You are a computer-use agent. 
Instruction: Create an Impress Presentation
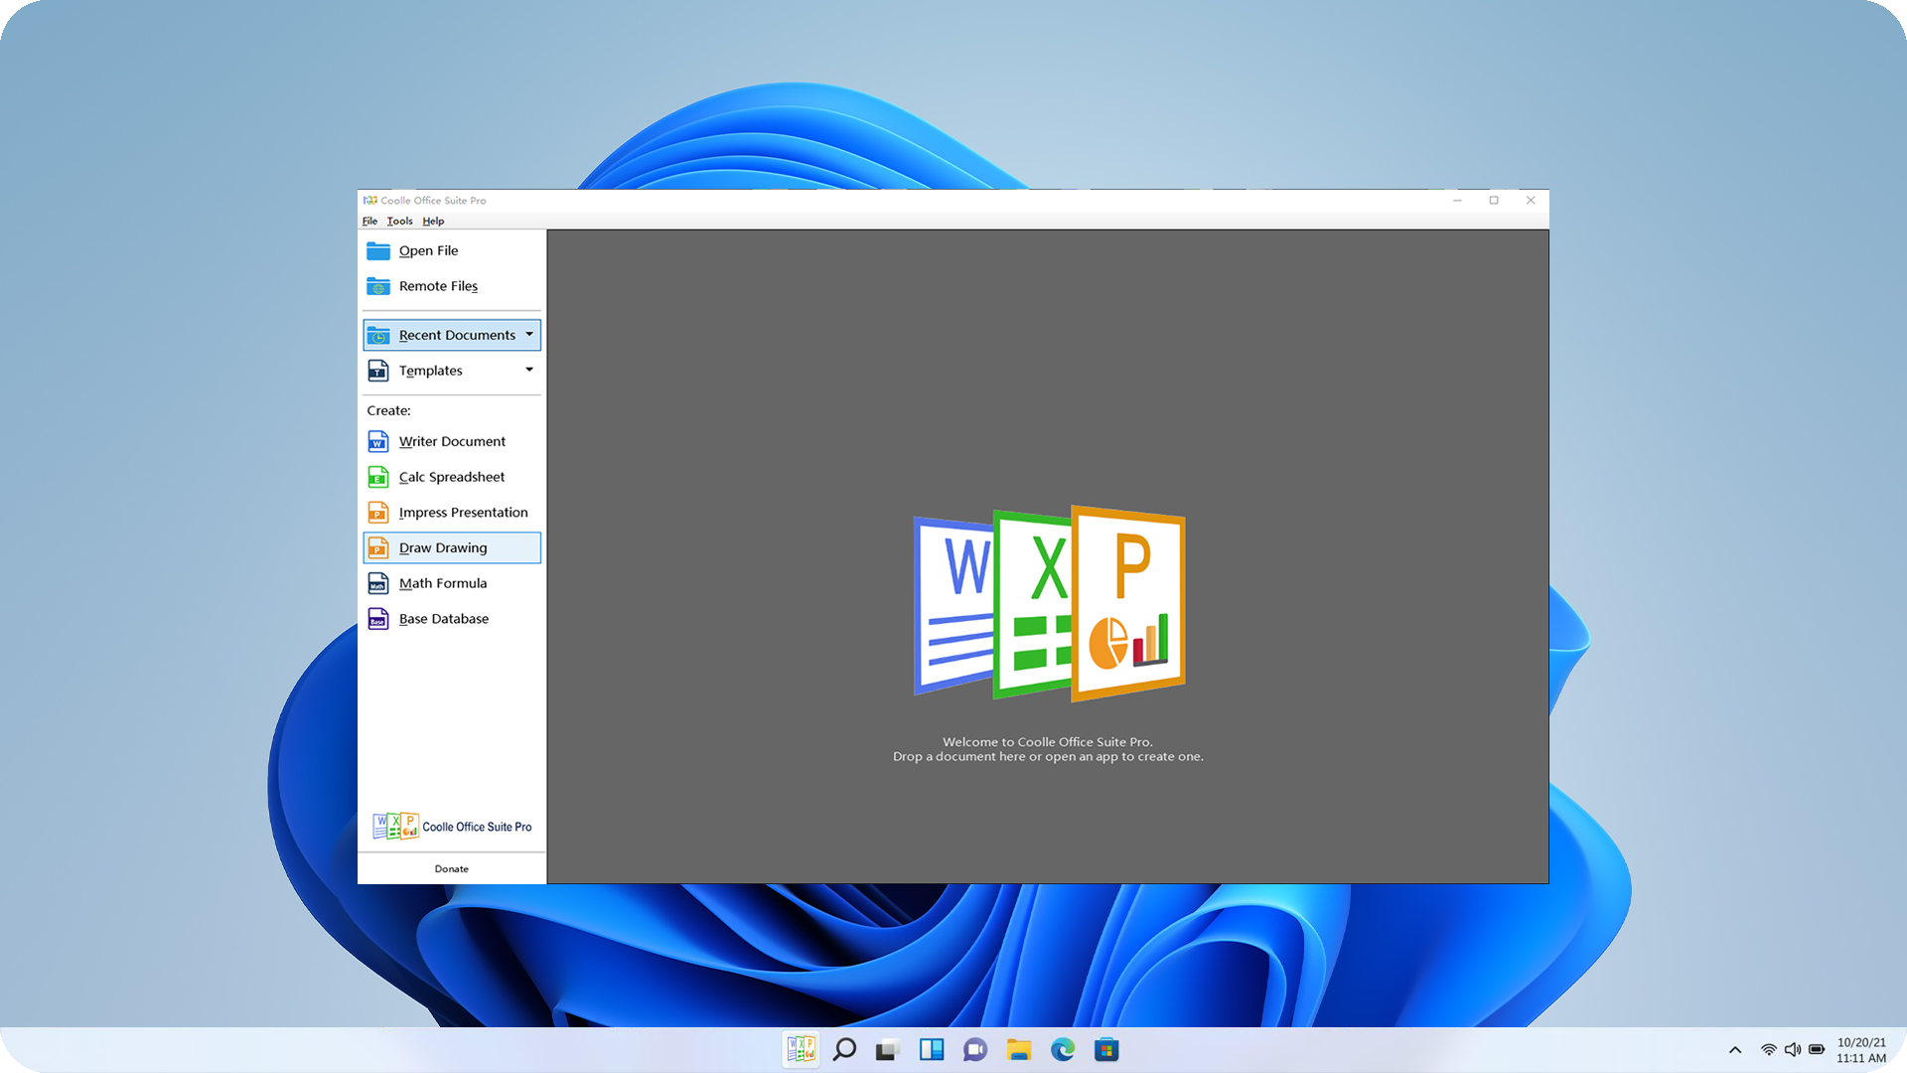[x=463, y=512]
